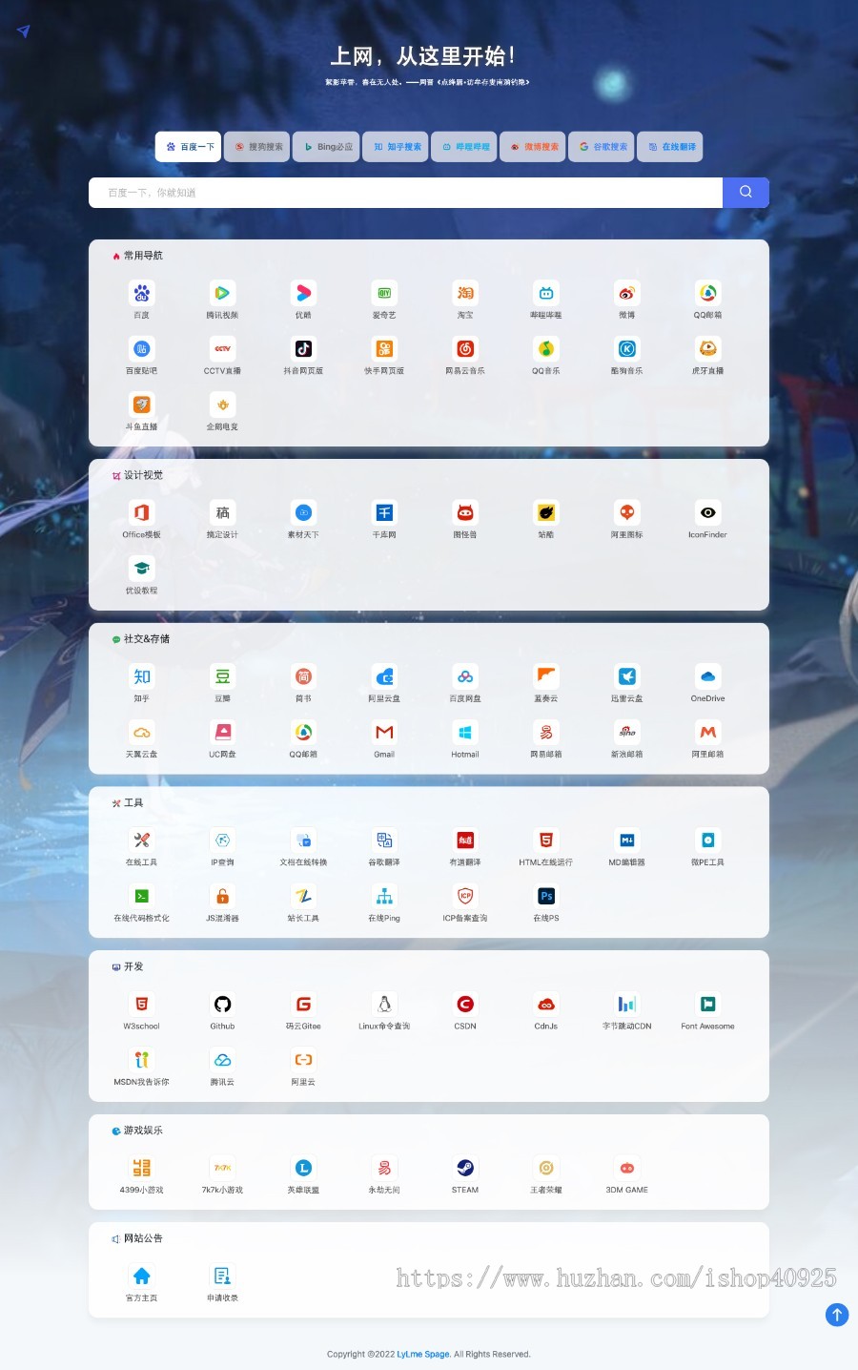Open the 百度网盘 icon
This screenshot has height=1370, width=858.
[465, 676]
